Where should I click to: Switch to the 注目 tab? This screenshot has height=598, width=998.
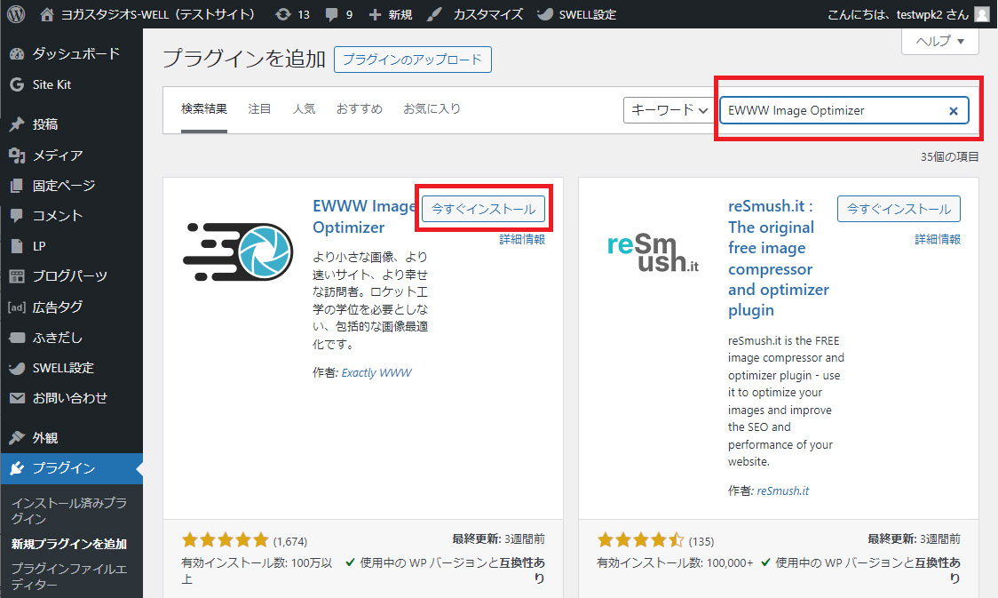[x=259, y=109]
